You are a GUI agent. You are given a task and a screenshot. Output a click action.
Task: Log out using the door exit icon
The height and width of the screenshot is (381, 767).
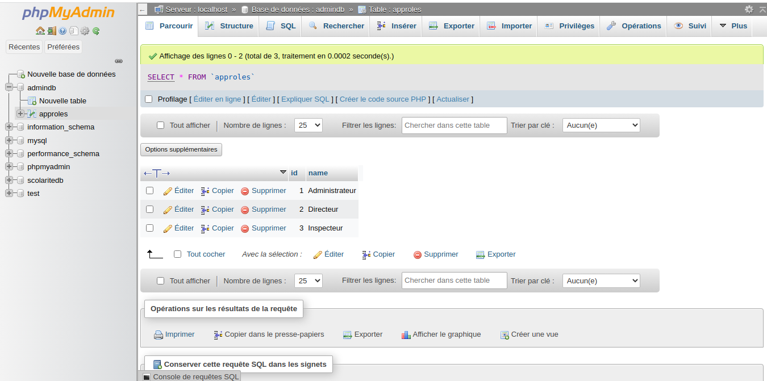coord(52,31)
